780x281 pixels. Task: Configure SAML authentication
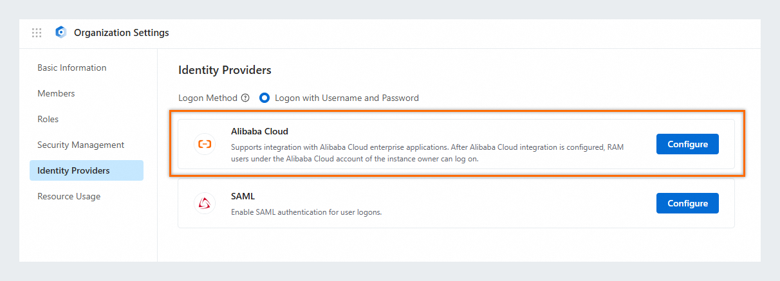point(687,203)
